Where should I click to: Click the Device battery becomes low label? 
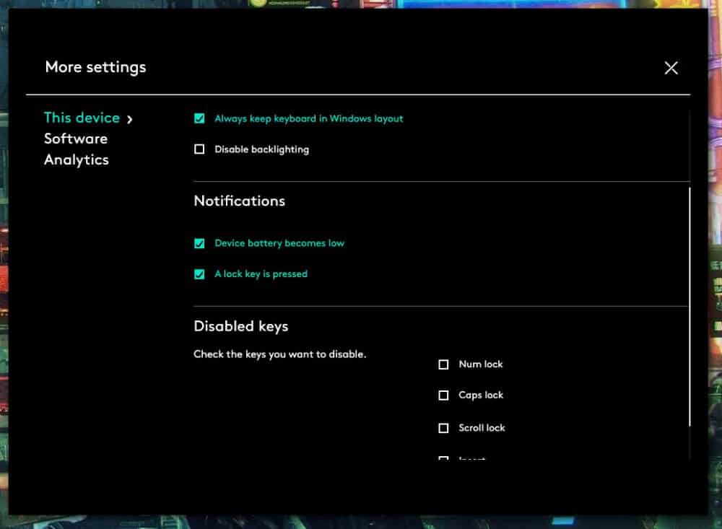(x=279, y=243)
